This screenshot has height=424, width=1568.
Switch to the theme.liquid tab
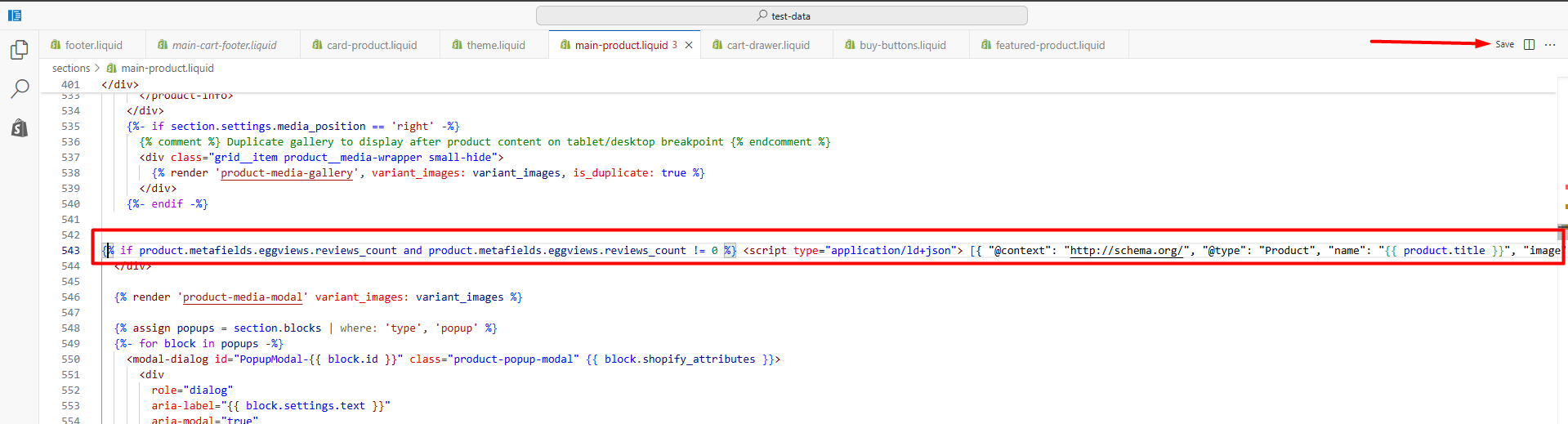pos(495,45)
